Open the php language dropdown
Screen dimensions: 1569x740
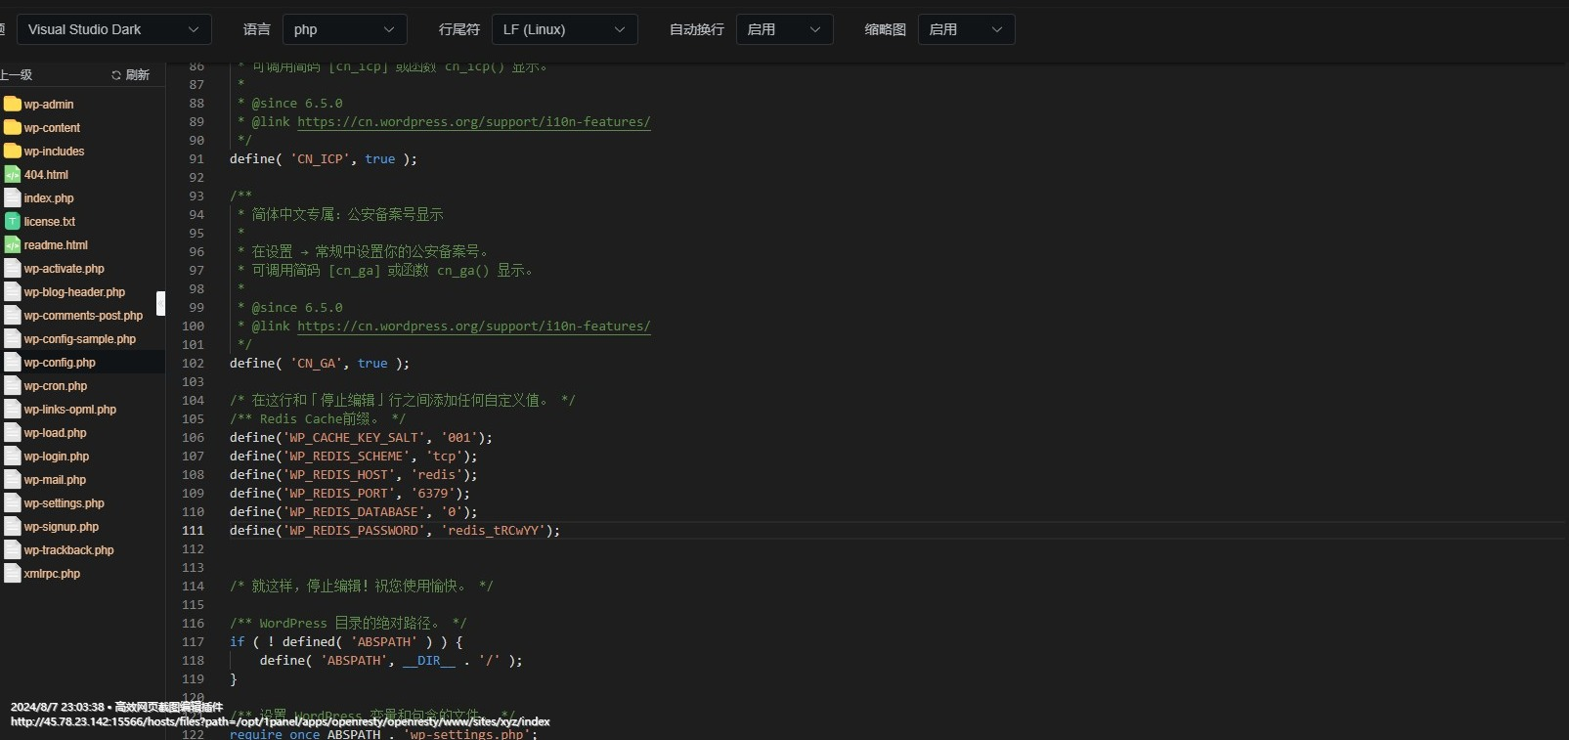pyautogui.click(x=345, y=29)
